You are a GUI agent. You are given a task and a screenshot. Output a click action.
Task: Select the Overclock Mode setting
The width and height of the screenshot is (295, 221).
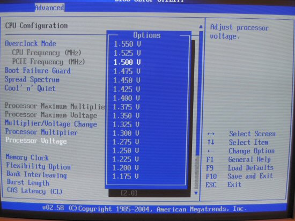(x=31, y=43)
